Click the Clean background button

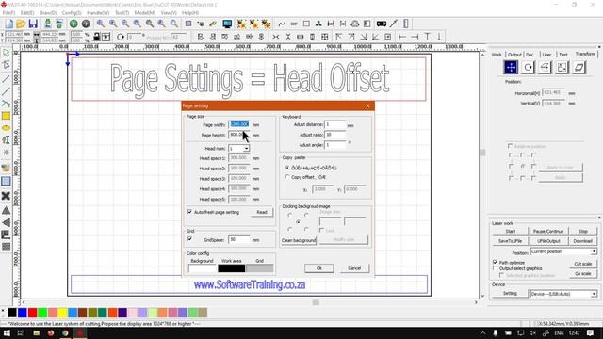299,240
